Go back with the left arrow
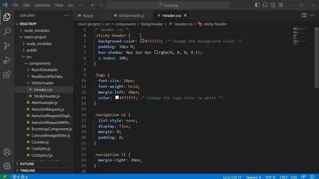 [93, 5]
